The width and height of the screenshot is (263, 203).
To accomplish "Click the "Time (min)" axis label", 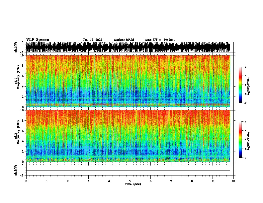I will [133, 184].
